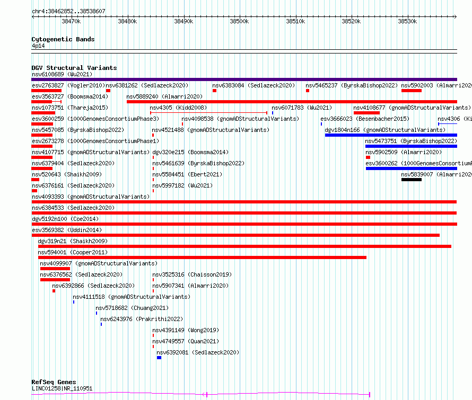Viewport: 472px width, 400px height.
Task: Open nsv4111518 gnomAD variant label
Action: click(132, 297)
